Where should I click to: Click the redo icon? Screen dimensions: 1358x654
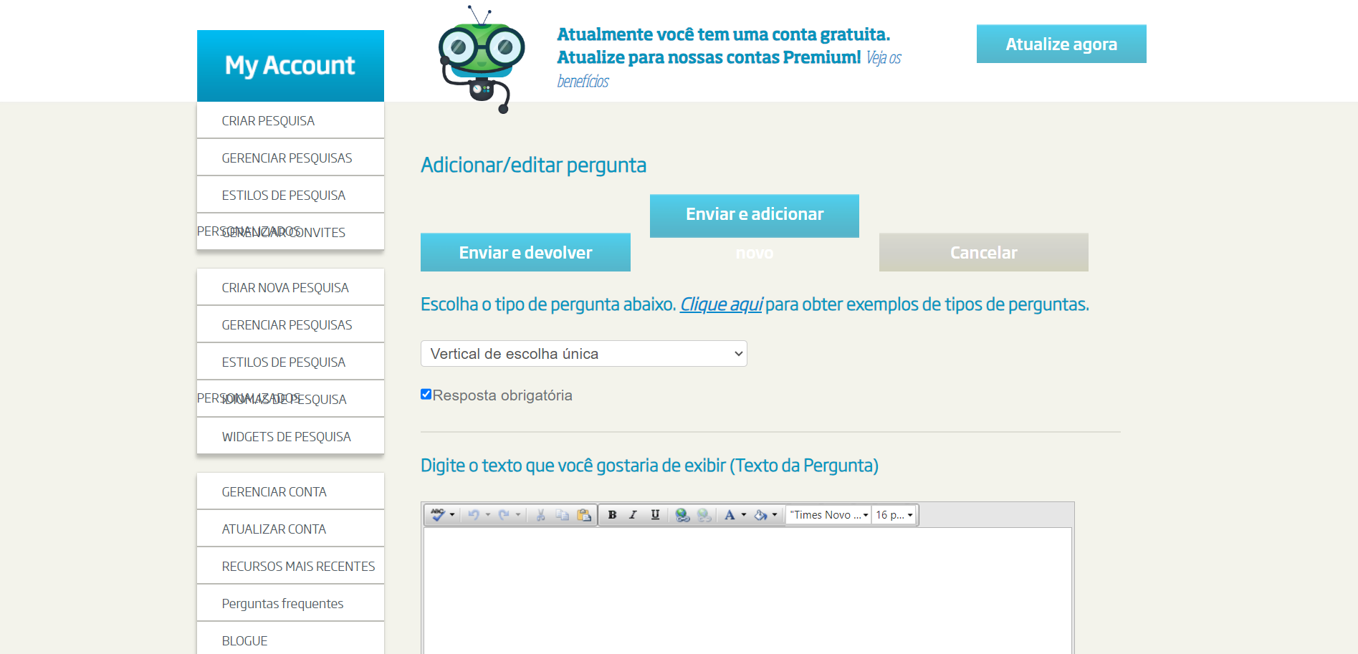coord(504,515)
